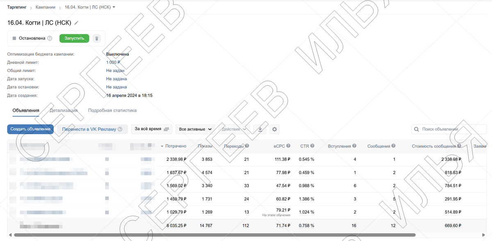Edit daily limit 1 000 ₽ link
Image resolution: width=492 pixels, height=241 pixels.
click(113, 62)
